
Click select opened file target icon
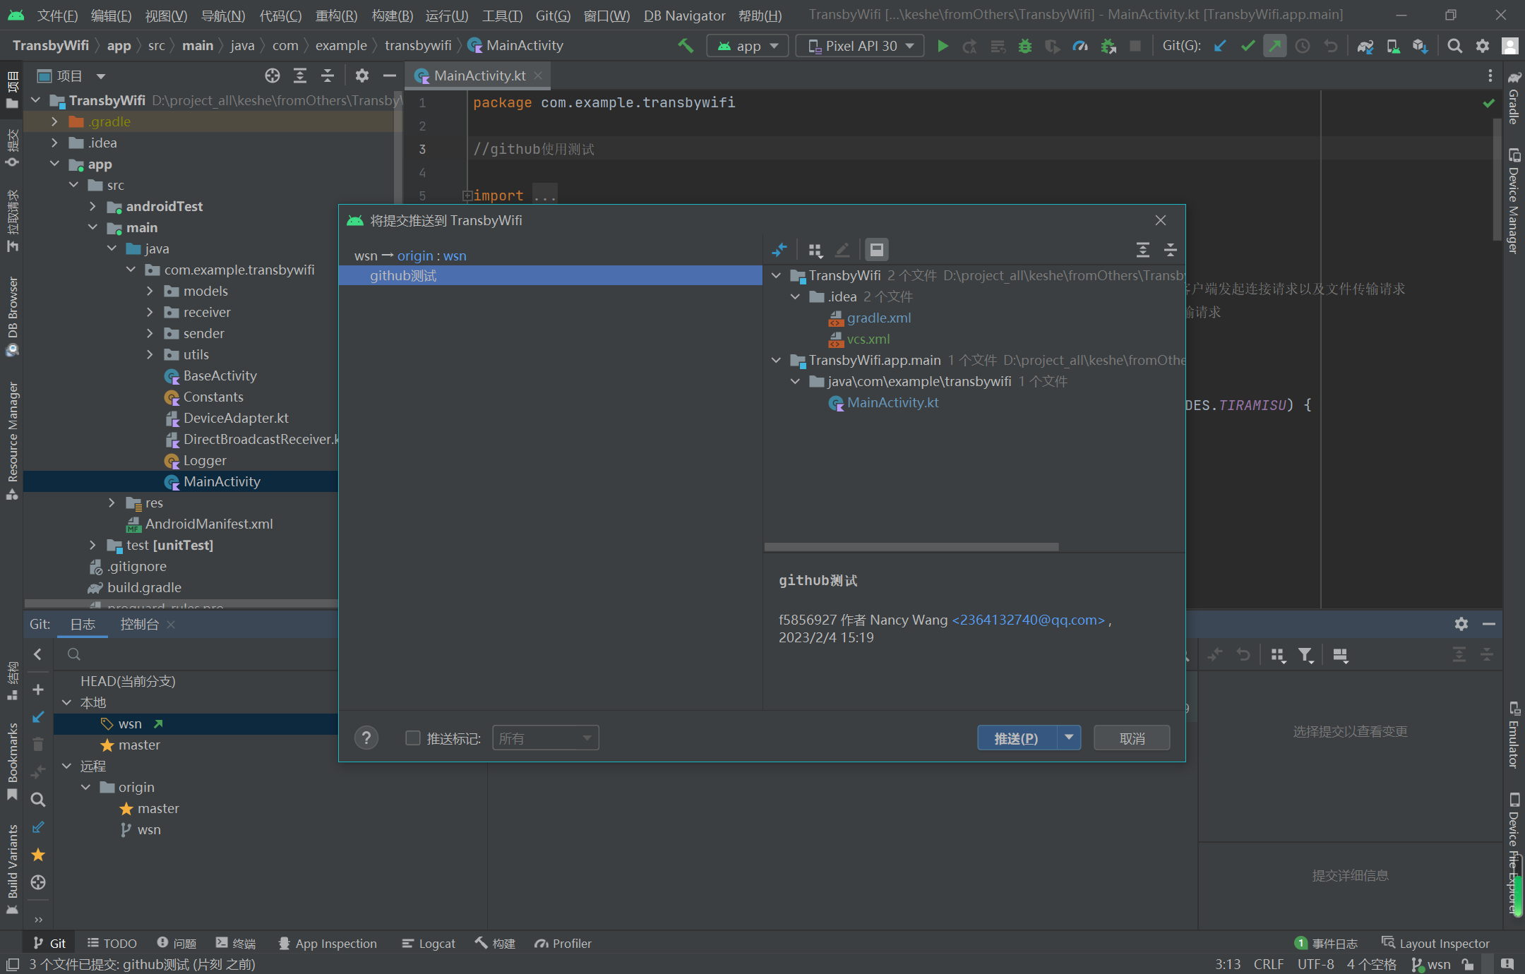coord(273,76)
